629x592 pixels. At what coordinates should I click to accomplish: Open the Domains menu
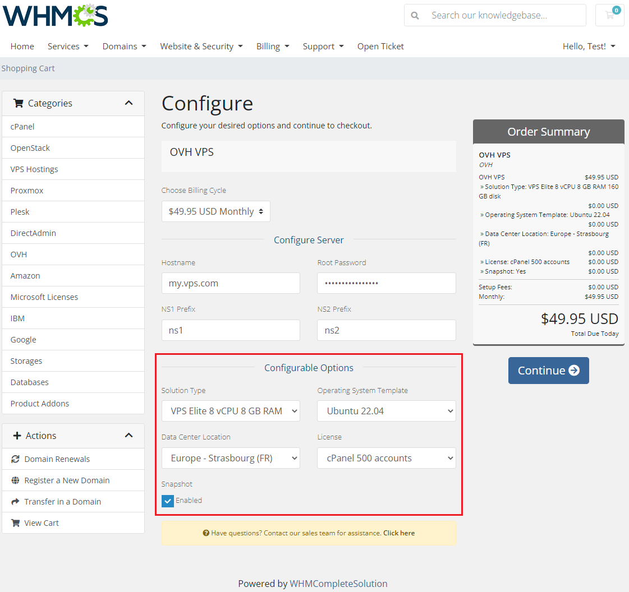[124, 47]
